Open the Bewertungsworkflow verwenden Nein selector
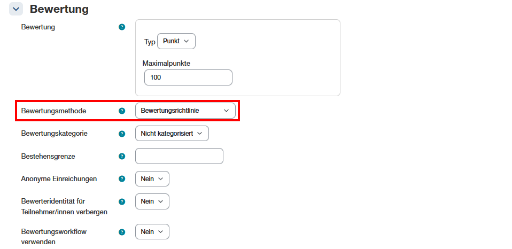The image size is (512, 249). [152, 232]
